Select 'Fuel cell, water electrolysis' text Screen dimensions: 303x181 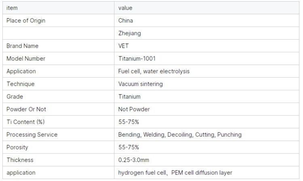[x=154, y=71]
